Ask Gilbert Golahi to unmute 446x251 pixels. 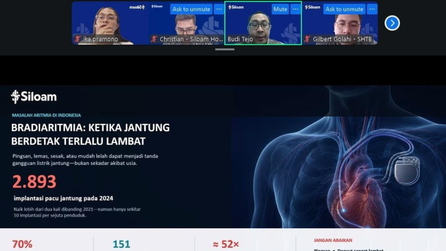coord(344,9)
